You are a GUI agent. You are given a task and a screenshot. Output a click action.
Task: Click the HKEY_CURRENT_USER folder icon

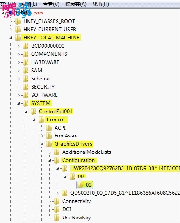[x=18, y=30]
